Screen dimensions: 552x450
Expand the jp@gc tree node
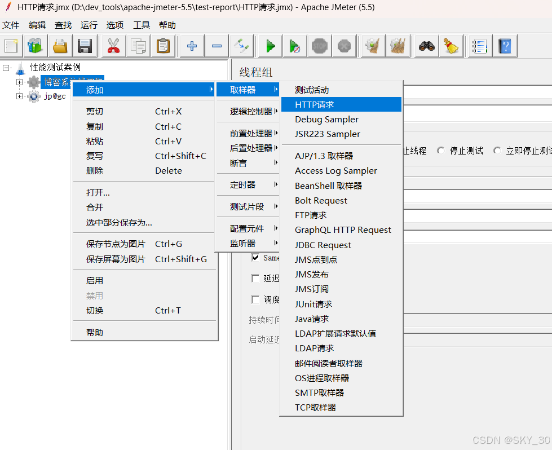pos(19,96)
